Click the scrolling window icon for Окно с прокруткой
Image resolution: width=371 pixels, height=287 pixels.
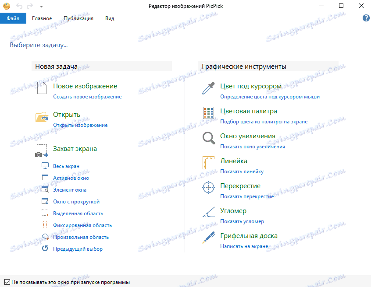(x=45, y=201)
